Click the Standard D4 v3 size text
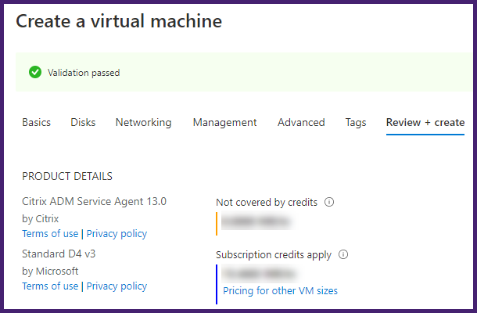 point(59,254)
